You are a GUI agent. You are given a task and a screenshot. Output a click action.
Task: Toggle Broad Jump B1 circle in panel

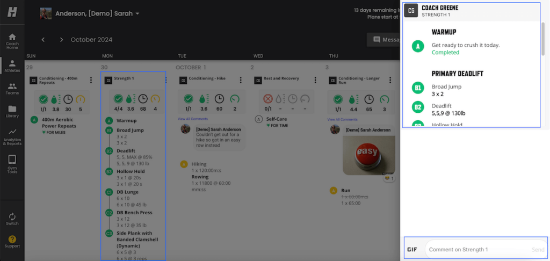(x=417, y=90)
